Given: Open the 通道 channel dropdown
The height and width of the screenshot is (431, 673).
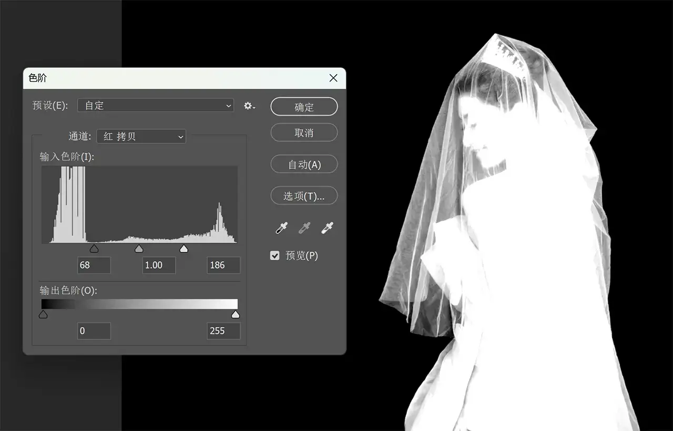Looking at the screenshot, I should [141, 136].
